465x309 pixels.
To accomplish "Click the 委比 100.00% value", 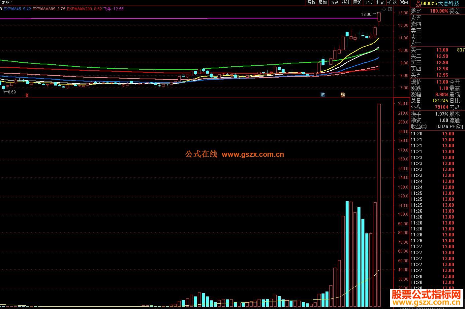I will (x=439, y=11).
